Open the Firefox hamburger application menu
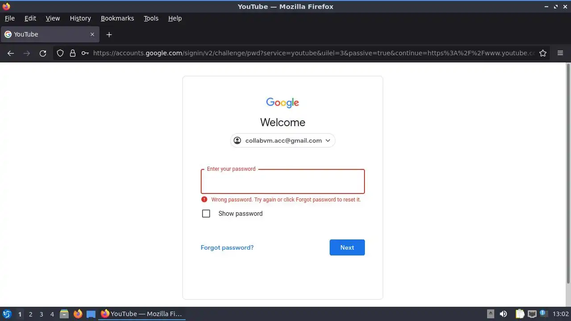The image size is (571, 321). [560, 53]
